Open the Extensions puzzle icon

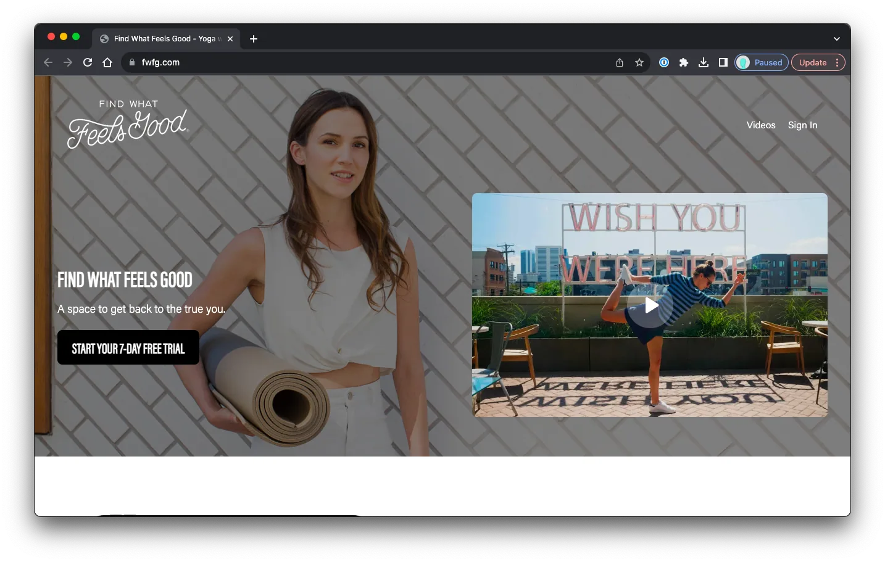(684, 62)
